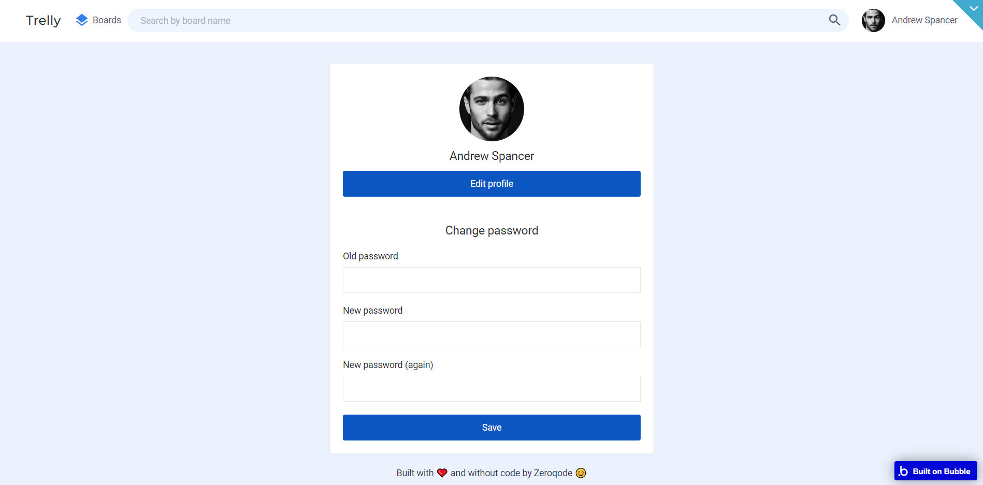983x485 pixels.
Task: Click the Bubble logo icon in the badge
Action: coord(904,471)
